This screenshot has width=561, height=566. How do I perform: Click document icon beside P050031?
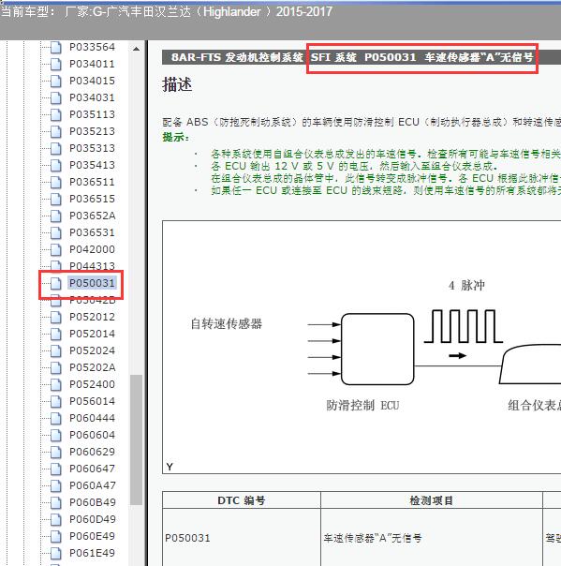click(x=56, y=283)
